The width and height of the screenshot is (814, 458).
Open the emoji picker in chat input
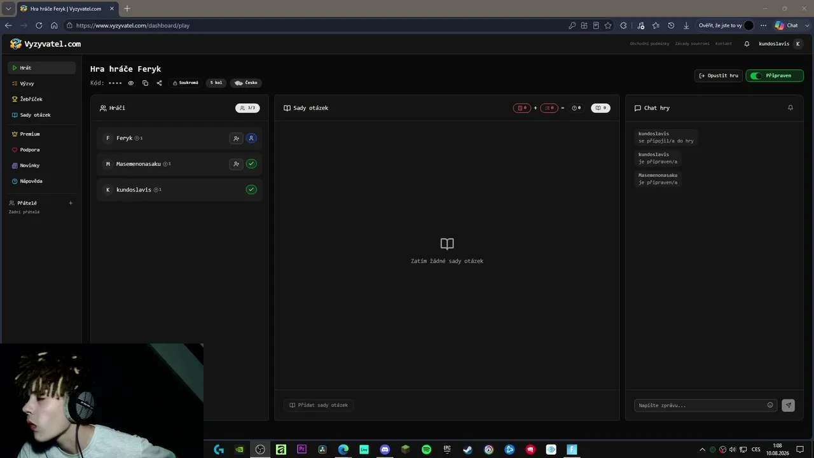point(770,405)
